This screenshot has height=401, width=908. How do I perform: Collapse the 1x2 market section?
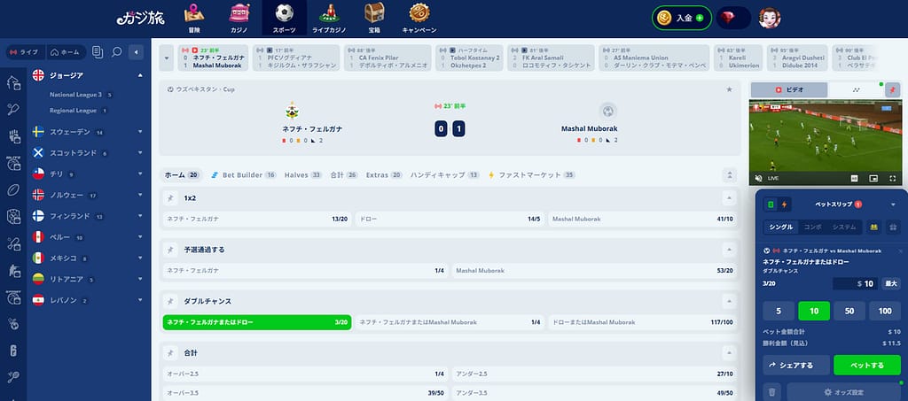tap(729, 198)
